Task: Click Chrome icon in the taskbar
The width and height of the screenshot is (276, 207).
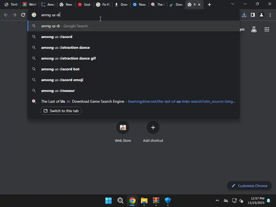Action: 132,201
